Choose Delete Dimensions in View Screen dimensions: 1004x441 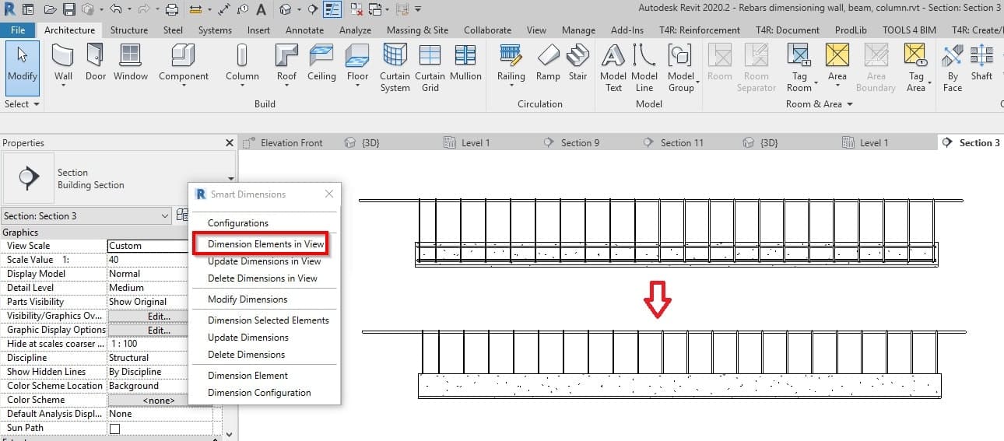[262, 278]
